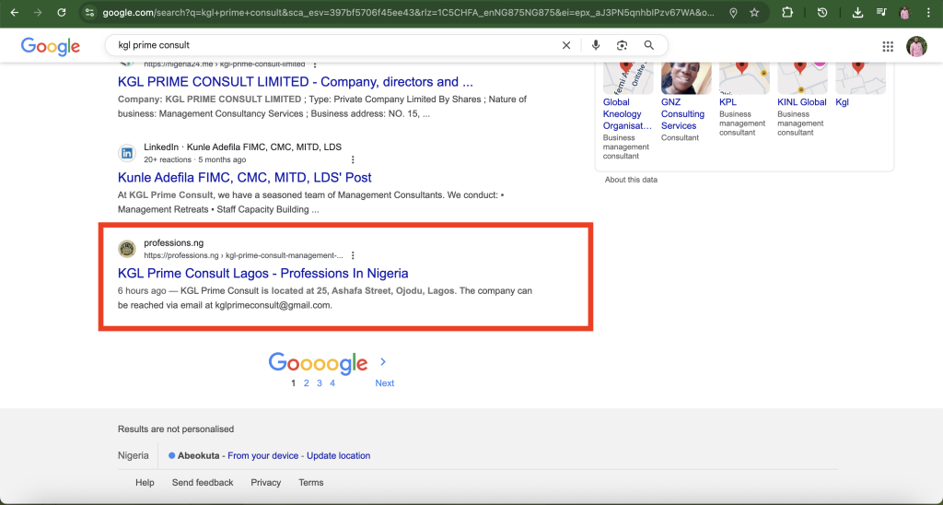Click GNZ Consulting Services photo thumbnail
Screen dimensions: 943x505
click(686, 77)
